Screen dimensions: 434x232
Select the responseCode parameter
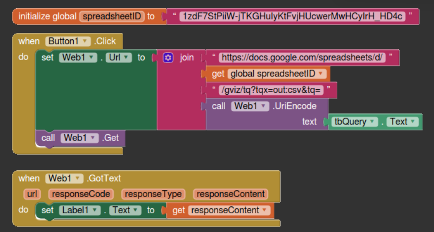[x=81, y=194]
